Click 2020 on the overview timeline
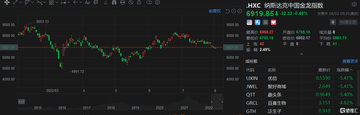The height and width of the screenshot is (115, 360). coord(160,108)
